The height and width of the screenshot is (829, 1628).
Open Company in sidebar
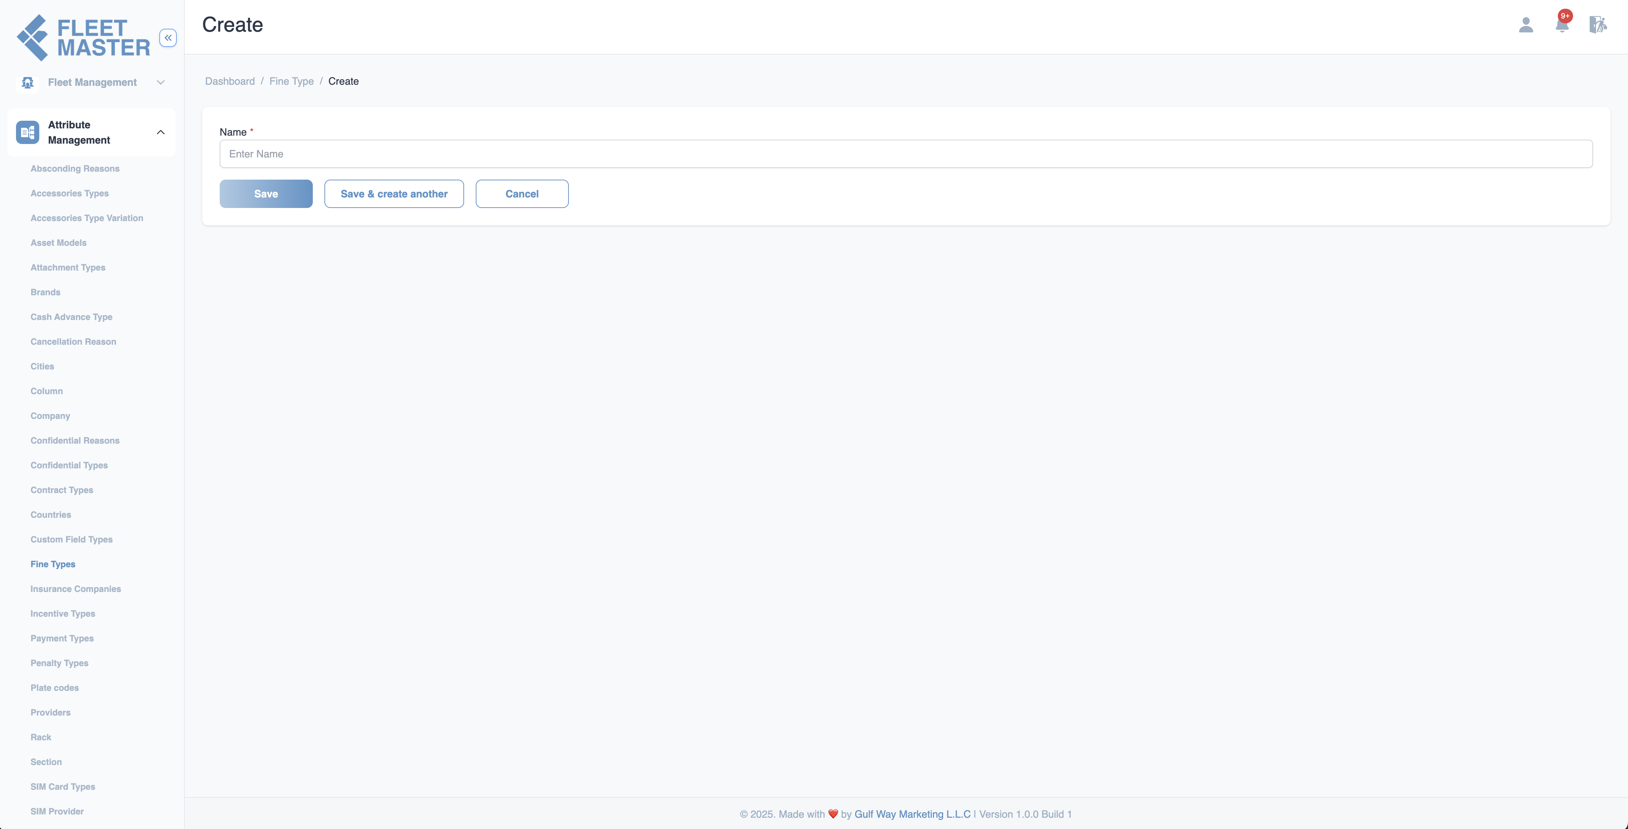coord(50,416)
